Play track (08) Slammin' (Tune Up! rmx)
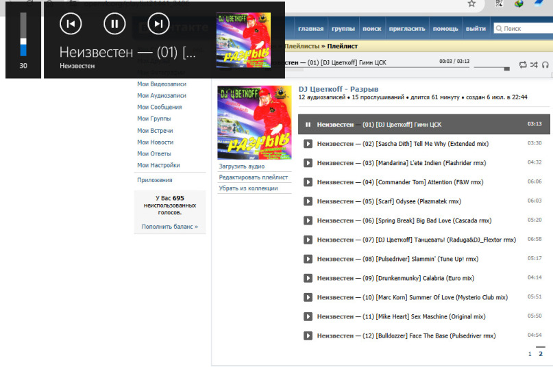Viewport: 553px width, 367px height. click(308, 259)
